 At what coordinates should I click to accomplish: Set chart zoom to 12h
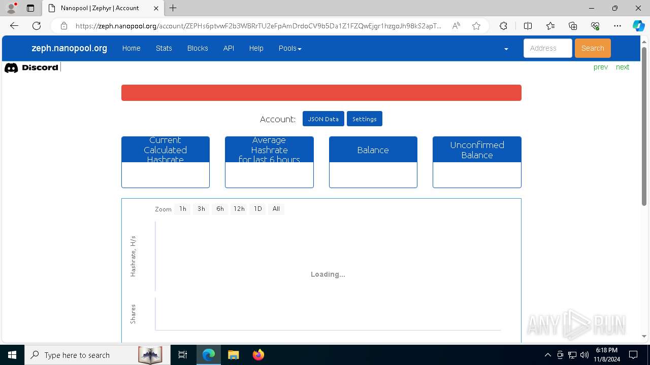239,209
